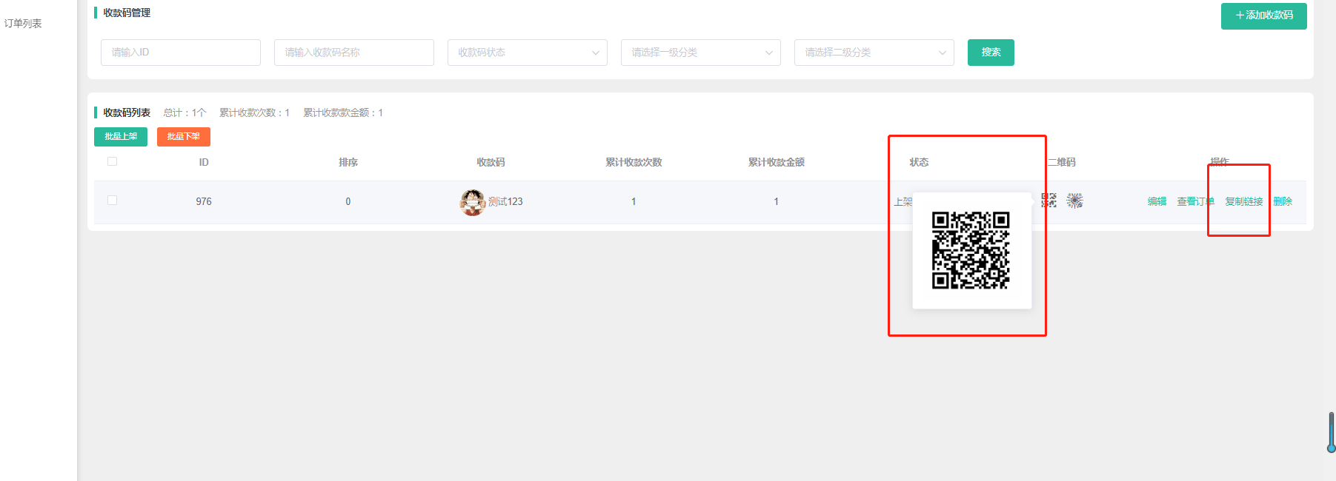This screenshot has height=481, width=1336.
Task: Click the square QR code icon in row 976
Action: [1049, 201]
